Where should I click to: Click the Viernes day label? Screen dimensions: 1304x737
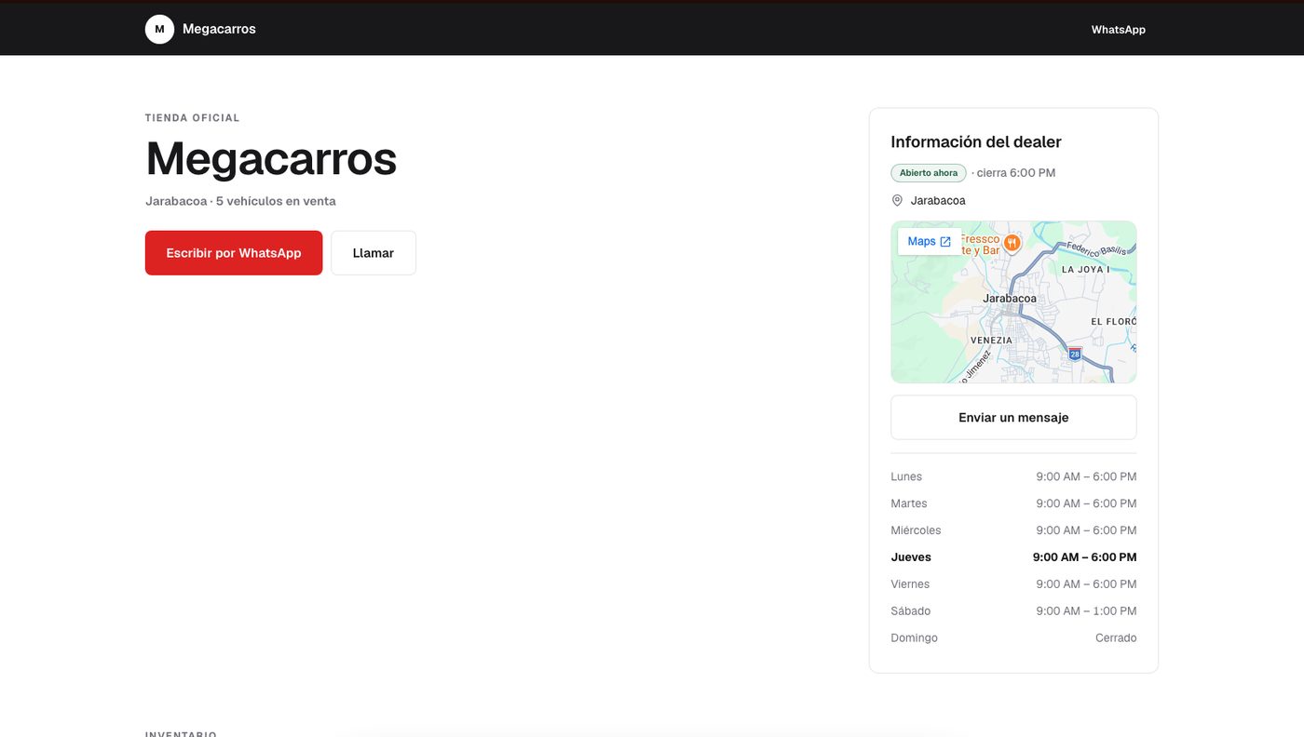[910, 584]
